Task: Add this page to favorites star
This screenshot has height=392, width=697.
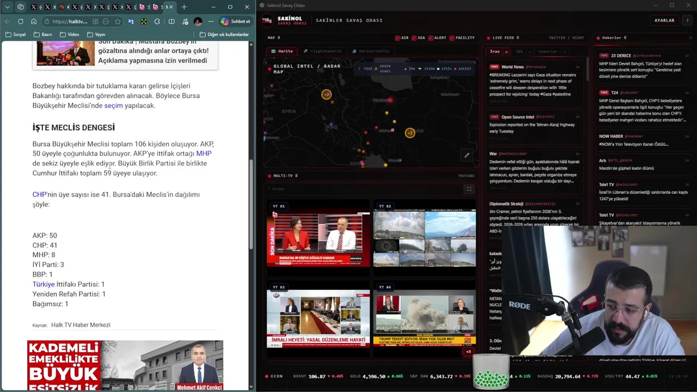Action: pos(118,21)
